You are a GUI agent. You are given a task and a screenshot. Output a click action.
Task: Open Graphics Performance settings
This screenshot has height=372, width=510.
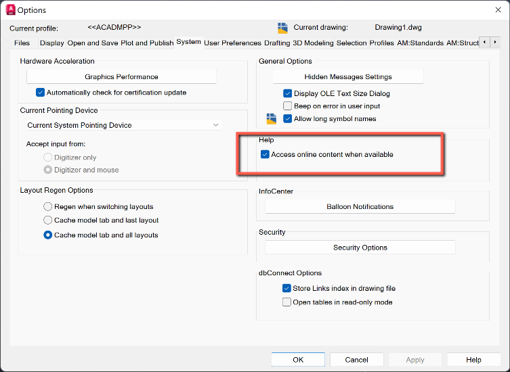121,77
